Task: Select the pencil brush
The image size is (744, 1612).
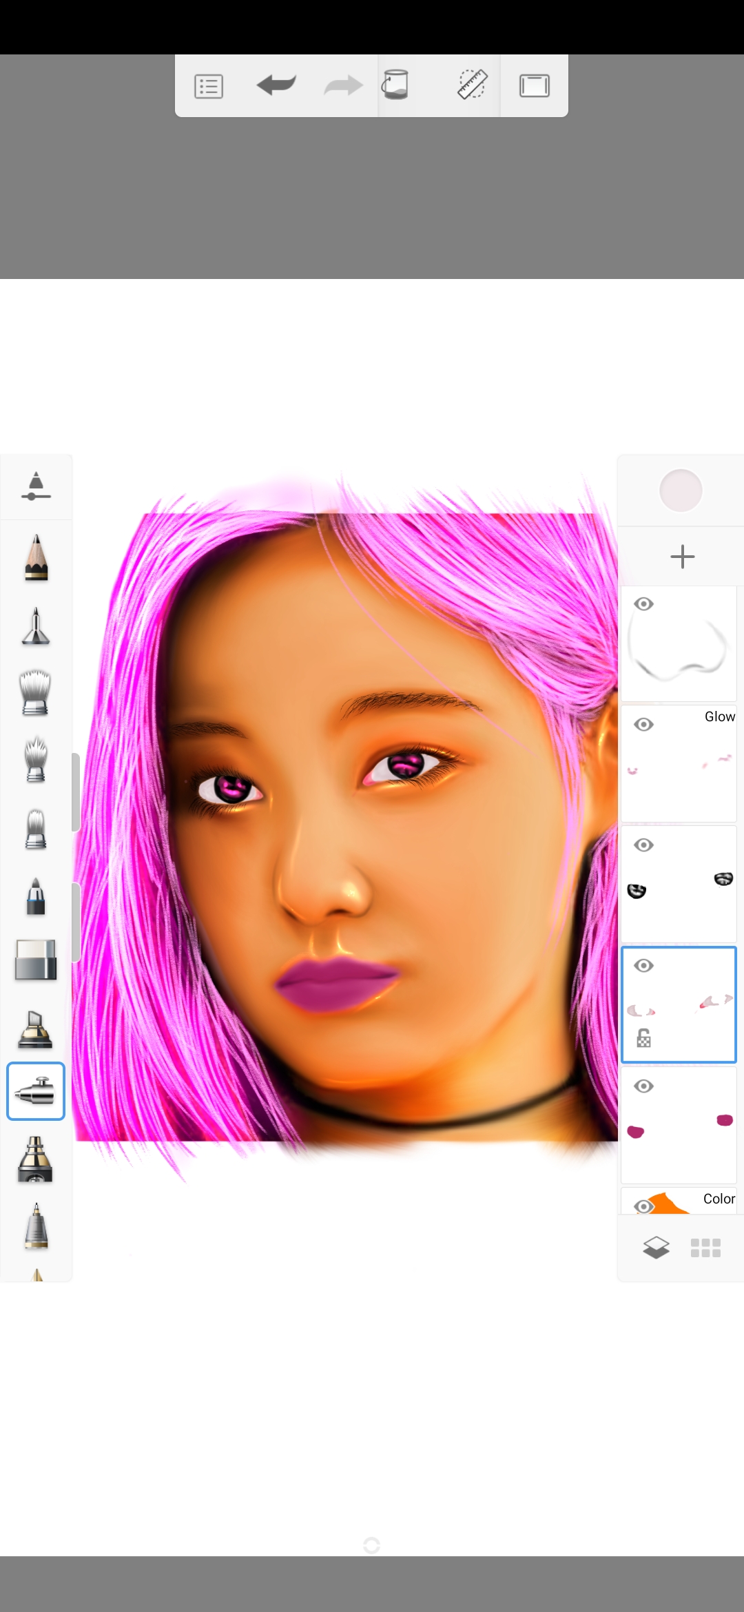Action: pos(36,557)
